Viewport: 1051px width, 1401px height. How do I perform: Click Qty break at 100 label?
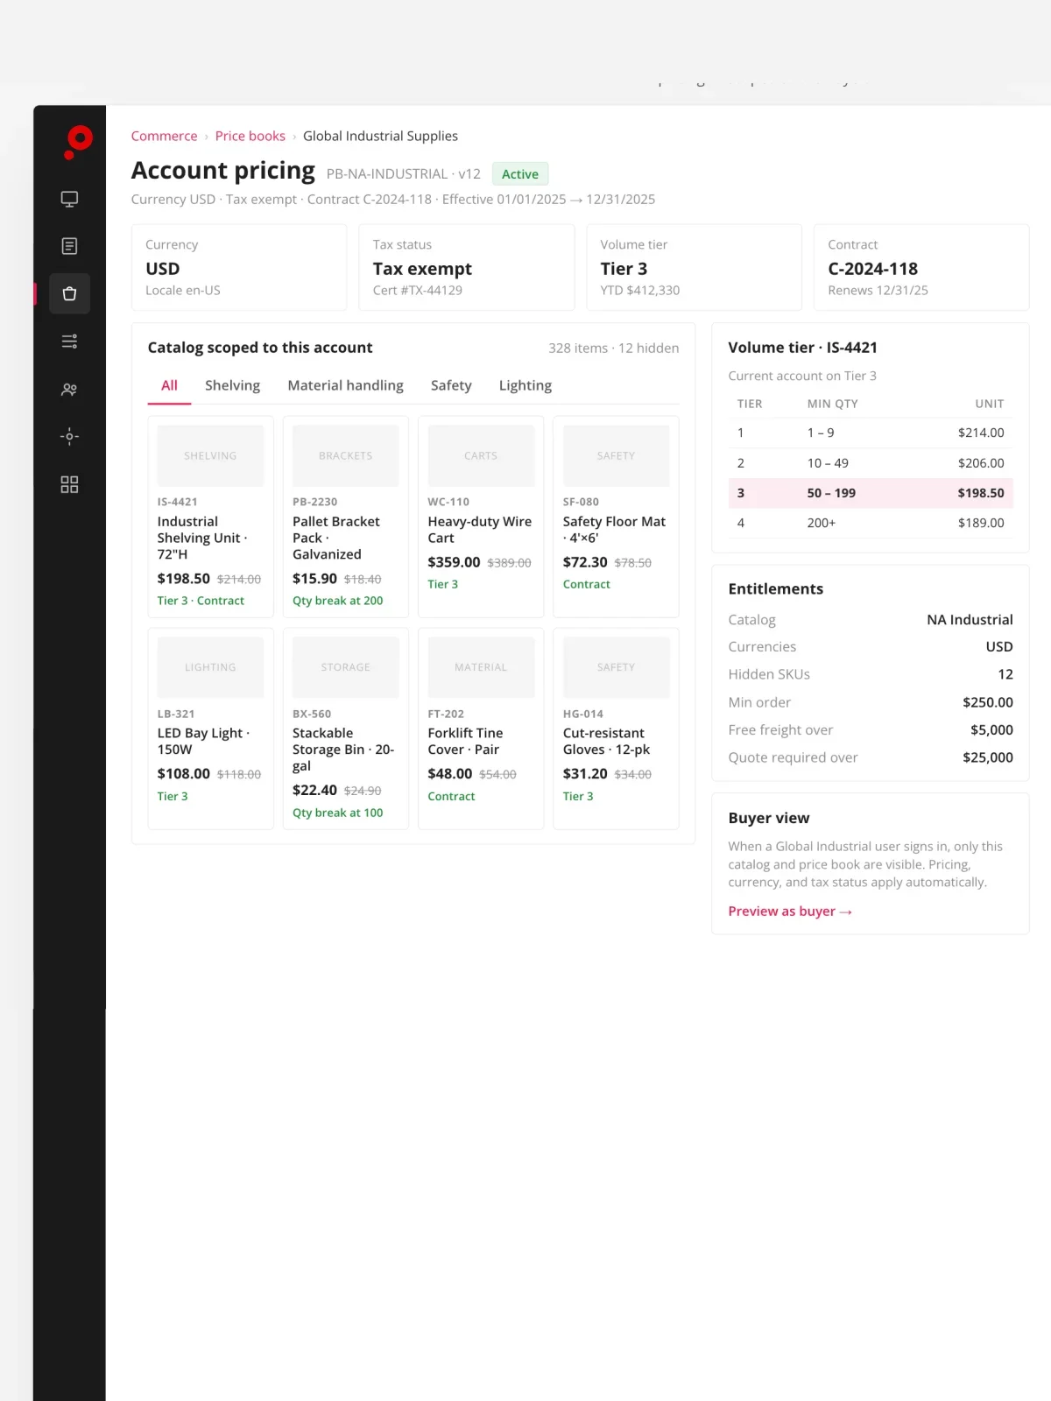tap(337, 813)
